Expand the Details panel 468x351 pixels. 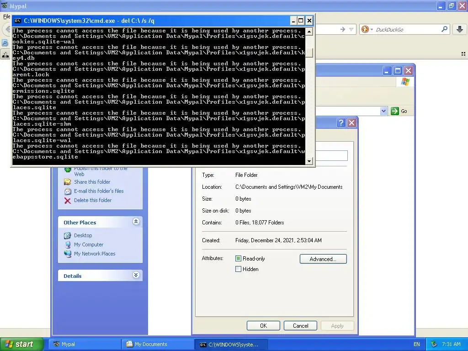coord(136,275)
